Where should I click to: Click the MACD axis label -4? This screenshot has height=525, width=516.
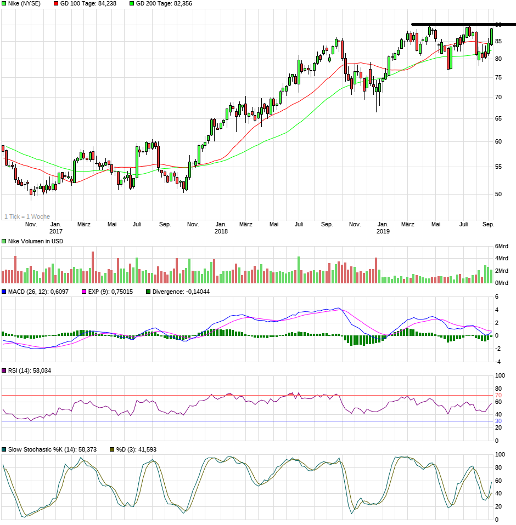(497, 362)
